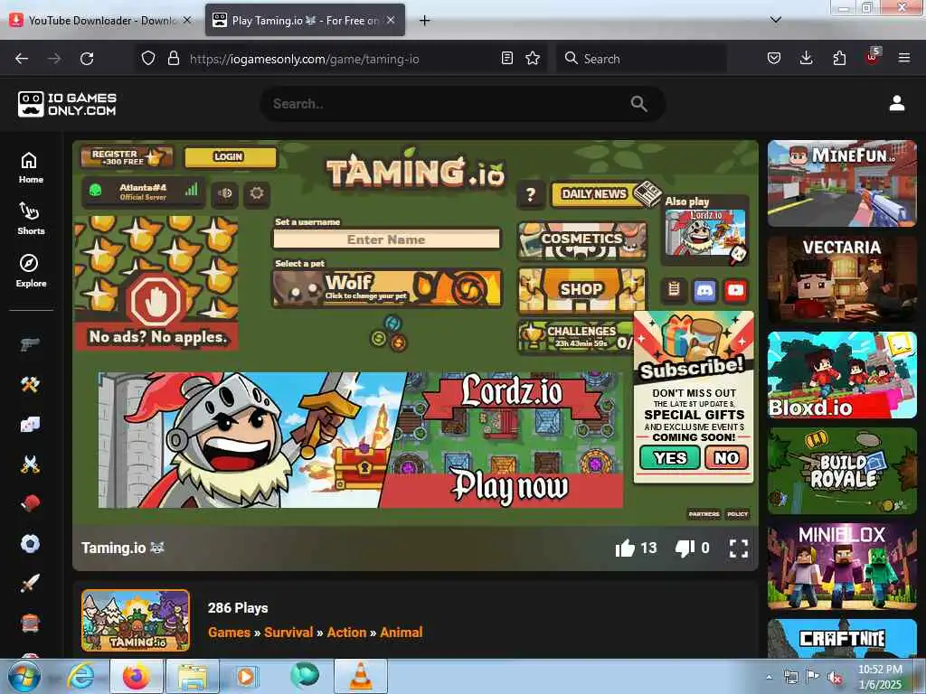
Task: Go to Home in the site sidebar
Action: (31, 167)
